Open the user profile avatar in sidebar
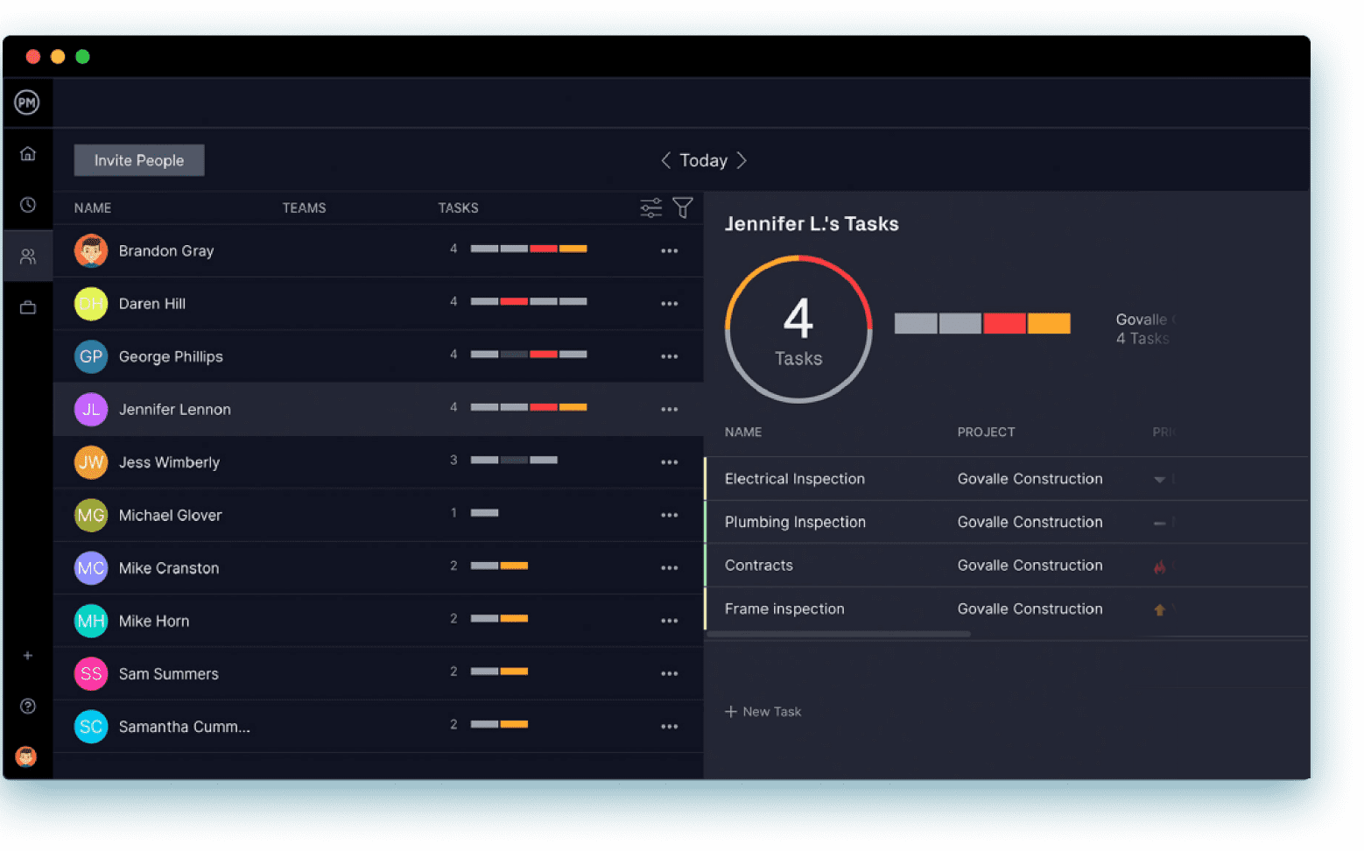 (26, 756)
